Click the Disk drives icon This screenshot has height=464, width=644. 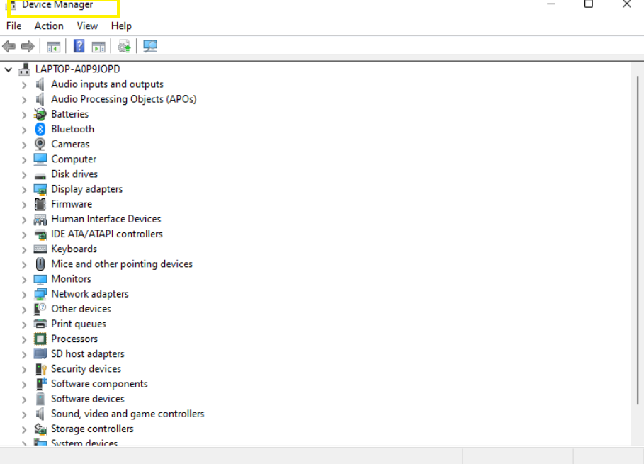40,176
